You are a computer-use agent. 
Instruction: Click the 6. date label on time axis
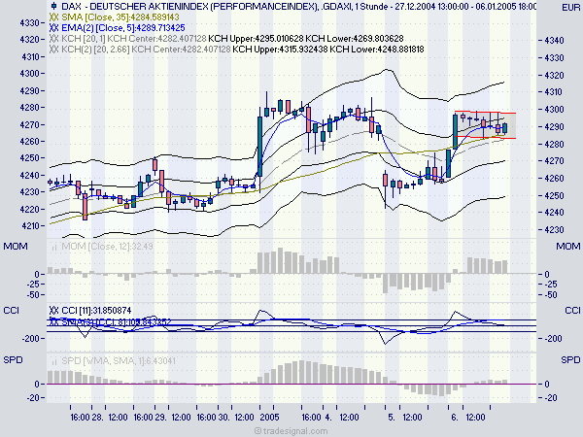[455, 417]
